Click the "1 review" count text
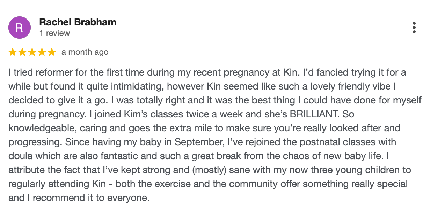Viewport: 438px width, 209px height. pos(54,33)
